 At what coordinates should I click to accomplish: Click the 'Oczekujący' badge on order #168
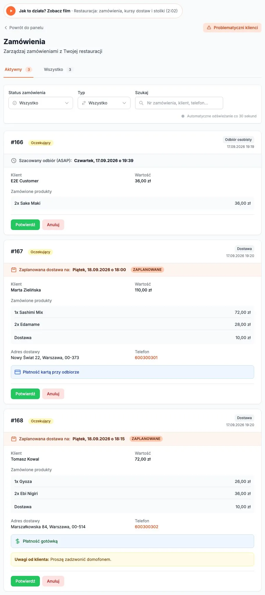point(41,421)
